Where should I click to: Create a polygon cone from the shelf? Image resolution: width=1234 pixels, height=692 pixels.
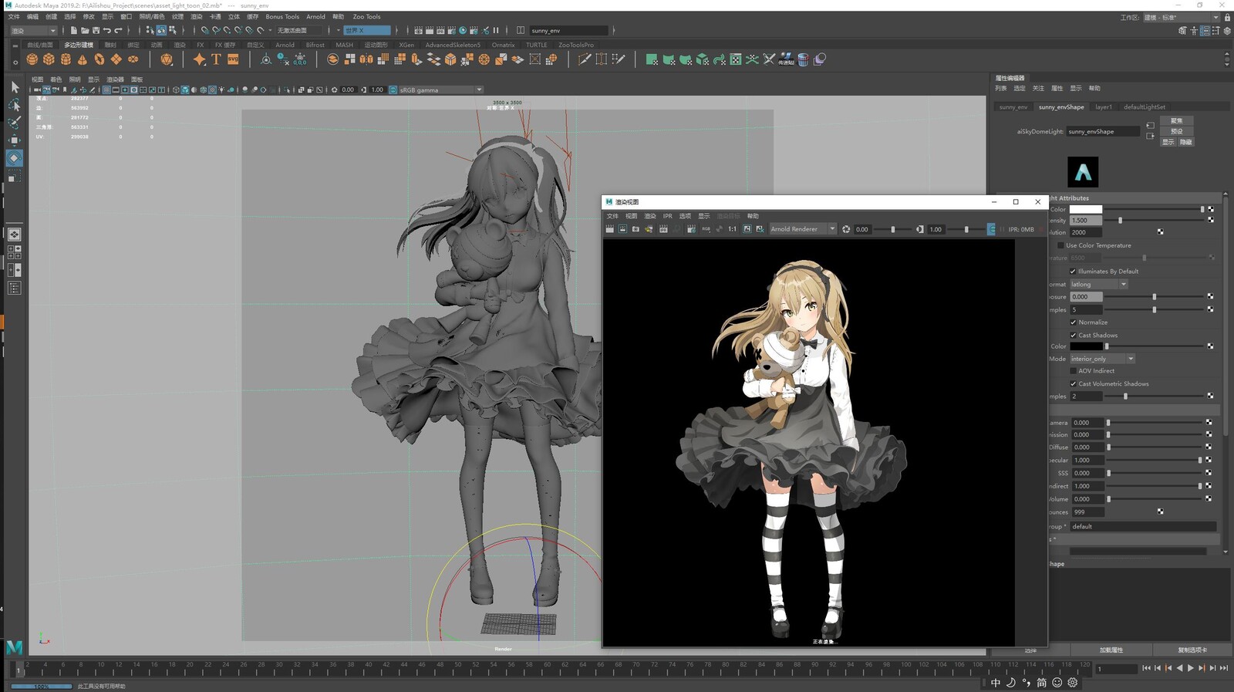coord(83,59)
